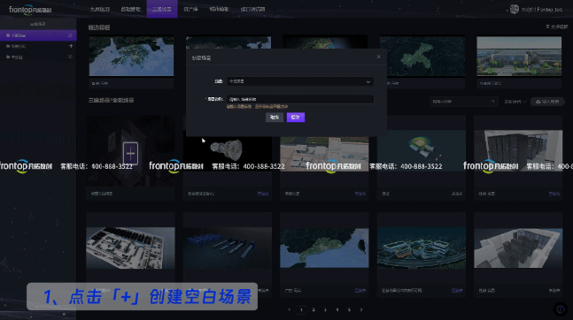Click the search icon in scene search box
This screenshot has width=573, height=320.
coord(493,102)
